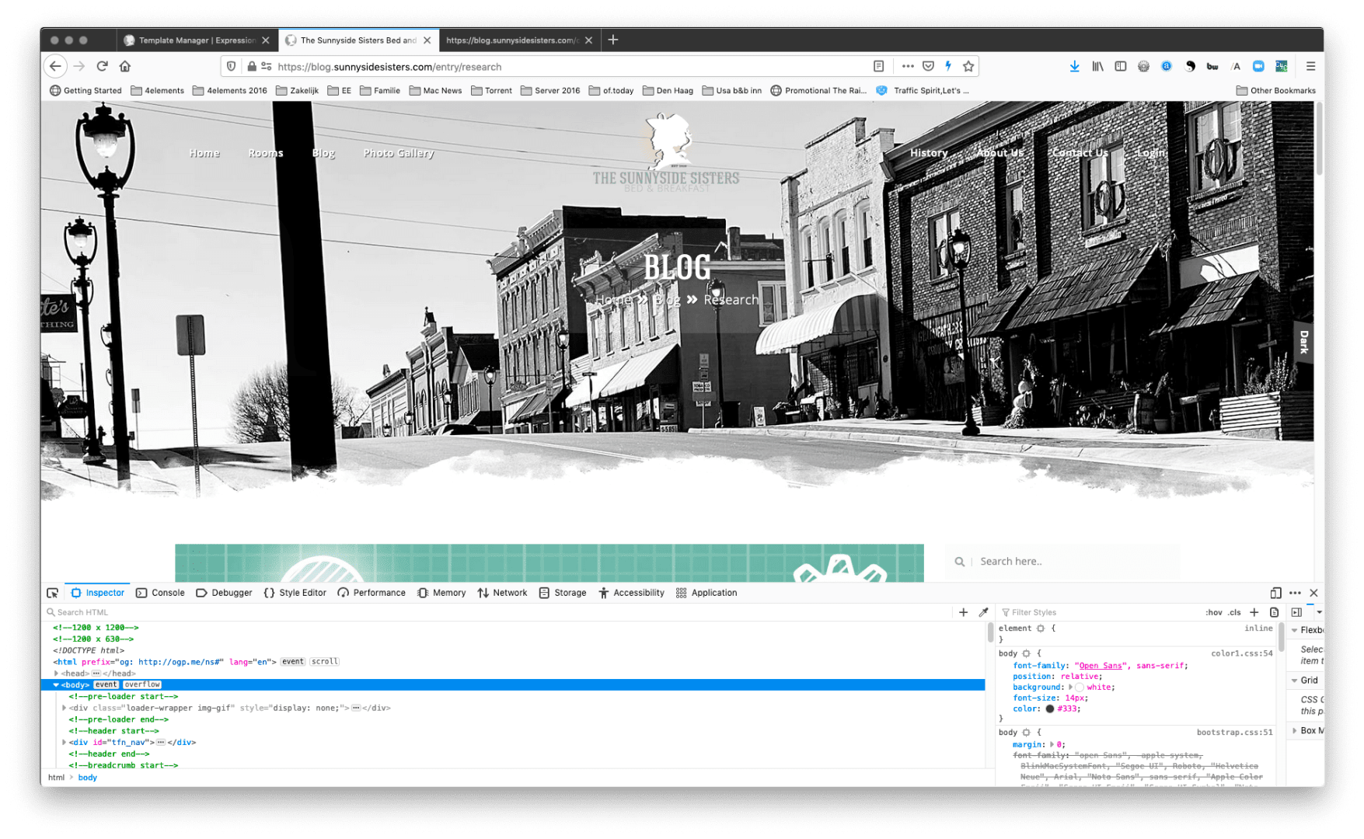Toggle scroll badge on html element

(x=325, y=662)
